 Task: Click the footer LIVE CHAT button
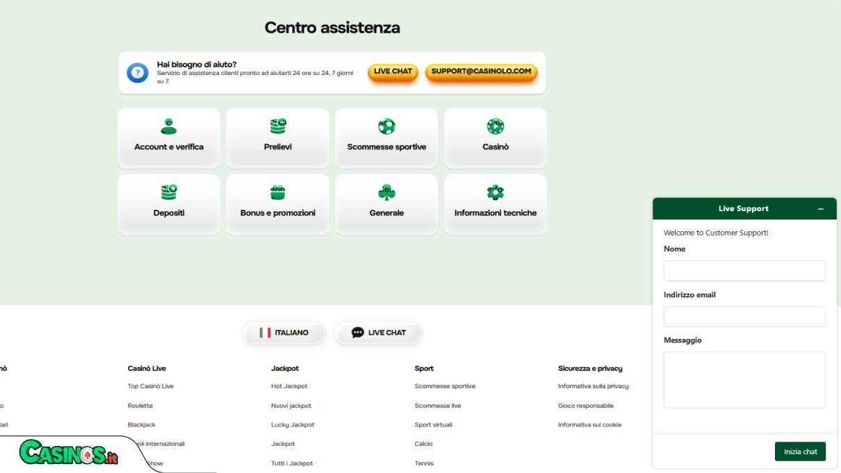pyautogui.click(x=378, y=333)
